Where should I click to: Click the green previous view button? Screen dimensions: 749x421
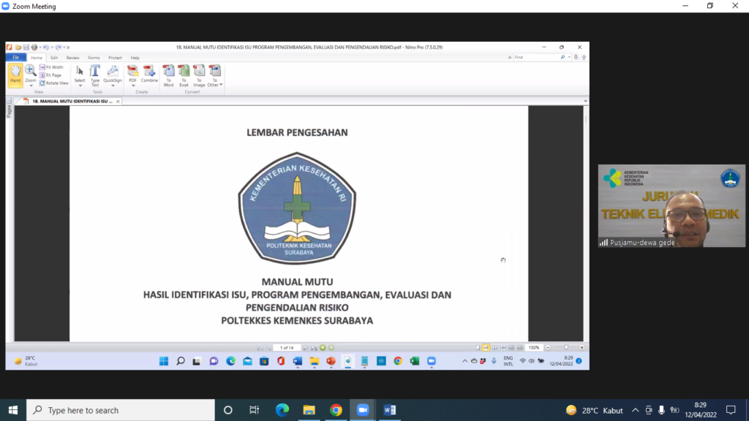(323, 347)
